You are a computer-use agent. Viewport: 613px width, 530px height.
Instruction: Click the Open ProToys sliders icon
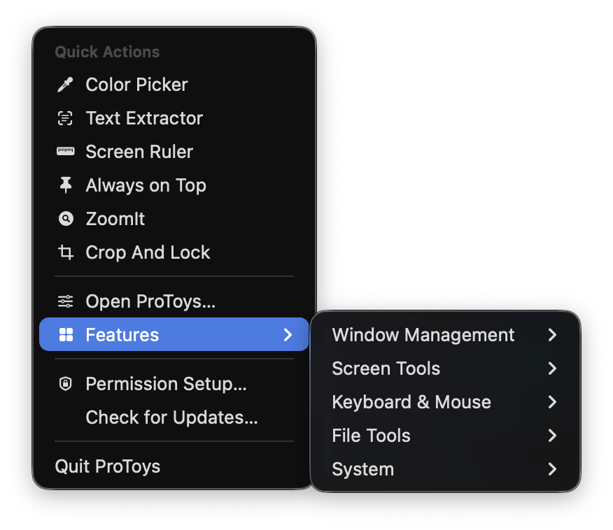[x=65, y=301]
